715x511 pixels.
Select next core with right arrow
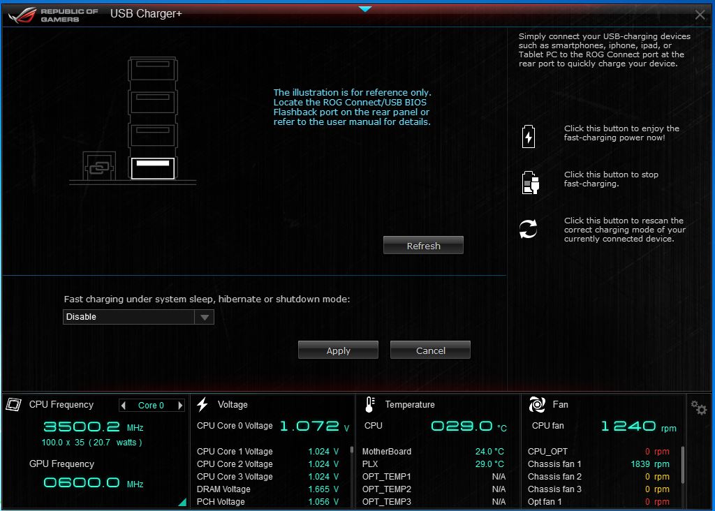(x=181, y=406)
